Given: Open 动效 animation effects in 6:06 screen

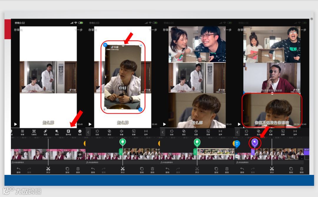Looking at the screenshot, I should pyautogui.click(x=246, y=132).
